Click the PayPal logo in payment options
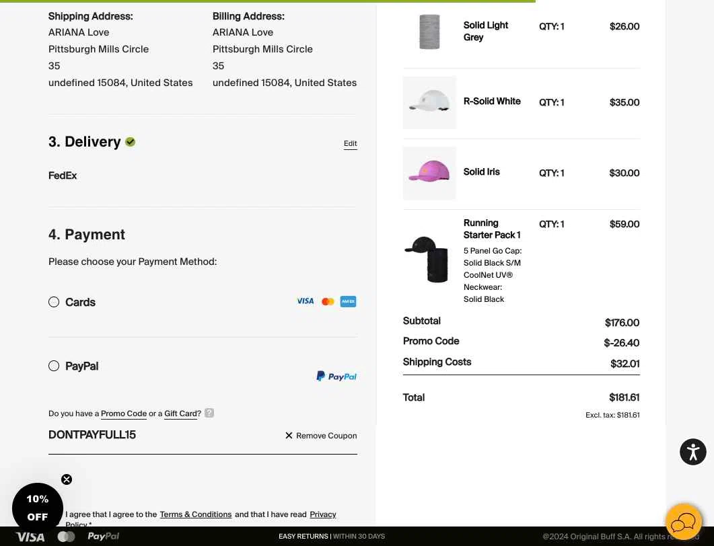 pos(336,376)
